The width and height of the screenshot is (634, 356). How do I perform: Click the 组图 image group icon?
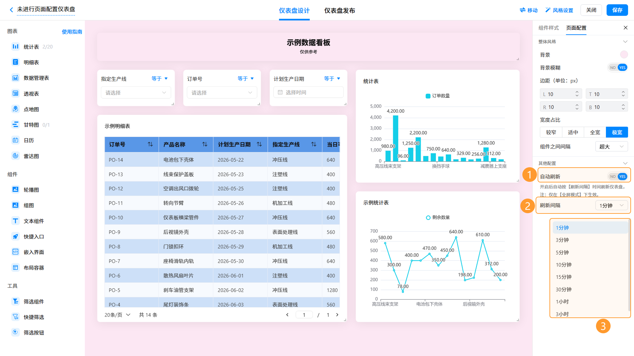pyautogui.click(x=15, y=205)
